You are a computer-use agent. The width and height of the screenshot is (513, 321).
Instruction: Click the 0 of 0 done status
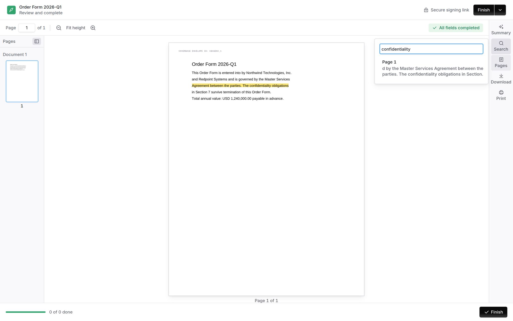[x=61, y=312]
